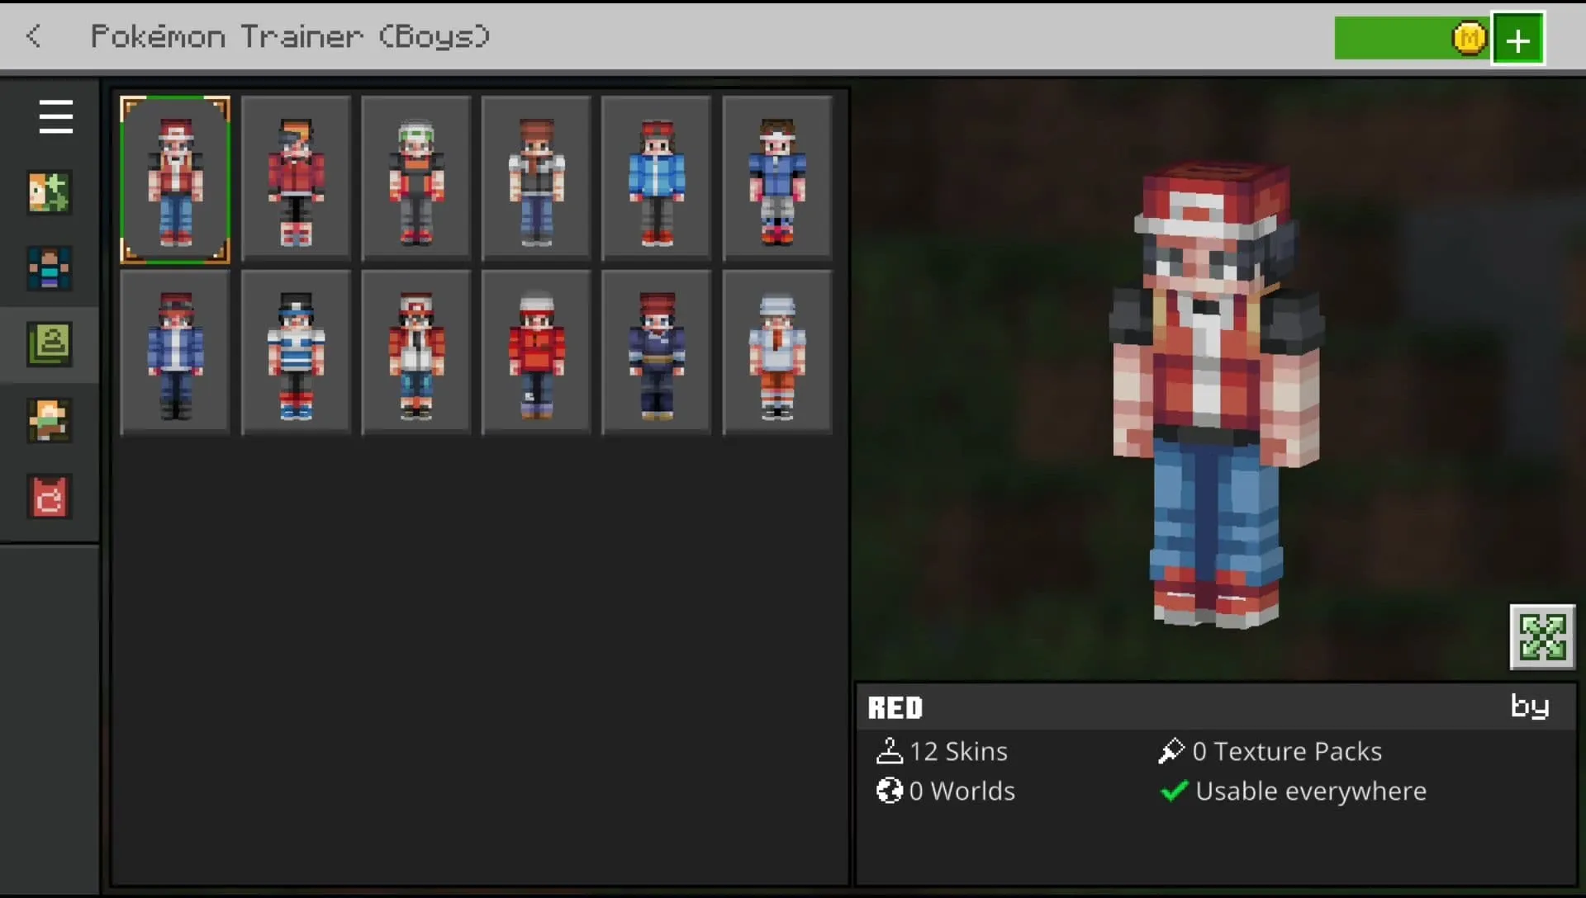Choose the blue-and-white striped shirt skin
The height and width of the screenshot is (898, 1586).
coord(296,352)
